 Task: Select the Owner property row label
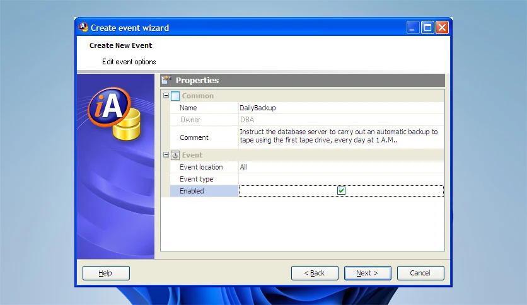pos(204,120)
